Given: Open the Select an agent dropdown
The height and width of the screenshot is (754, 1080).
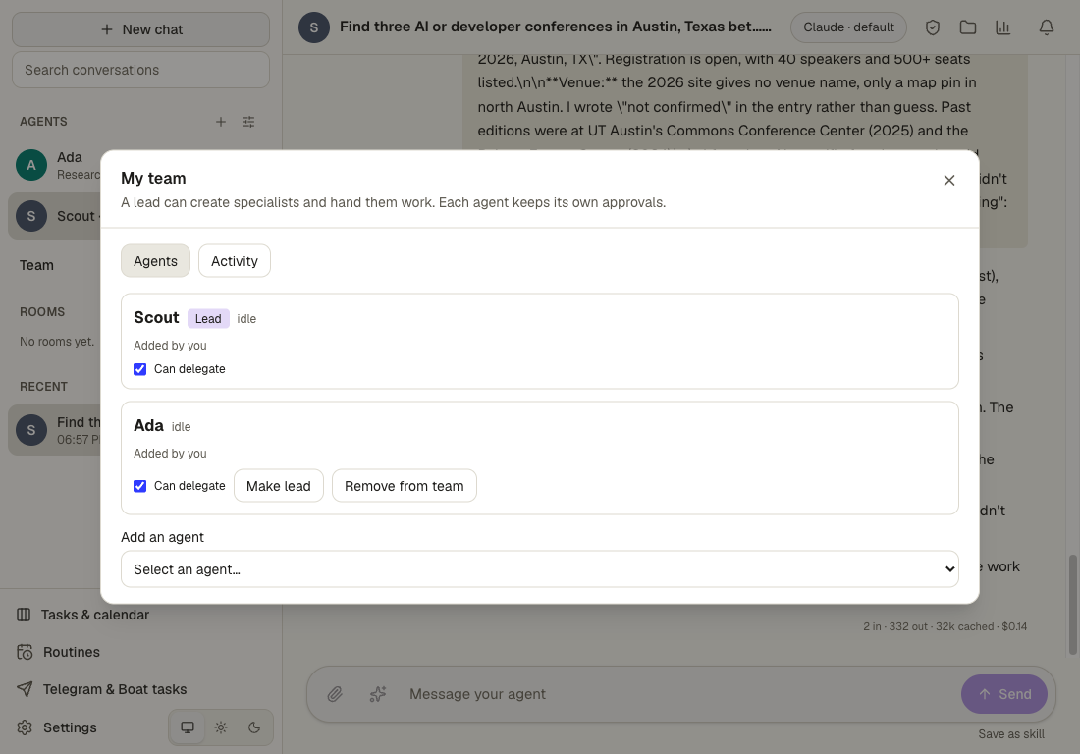Looking at the screenshot, I should pos(540,568).
